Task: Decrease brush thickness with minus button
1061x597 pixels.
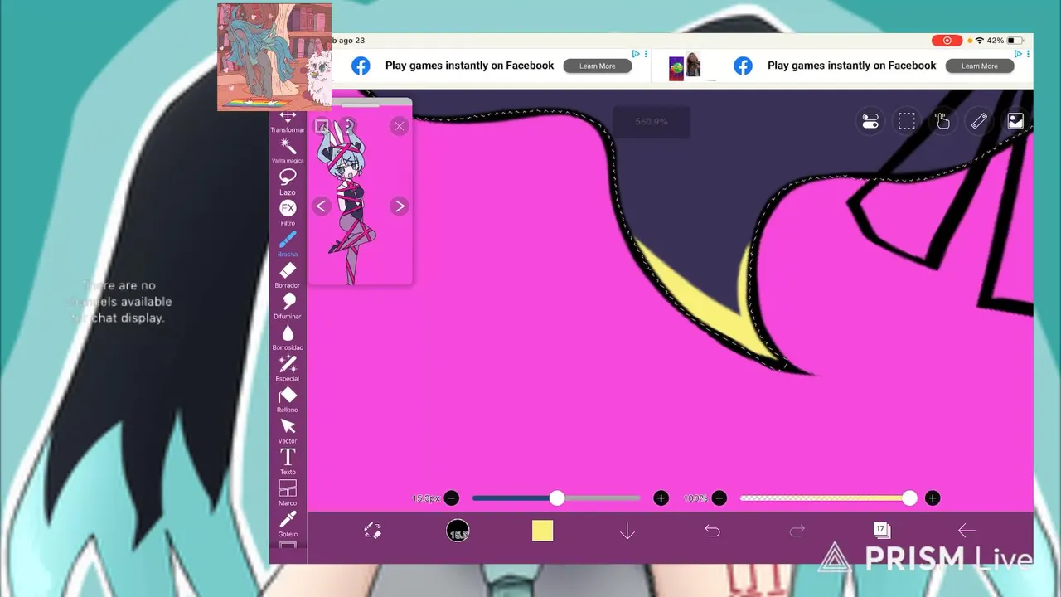Action: (x=452, y=498)
